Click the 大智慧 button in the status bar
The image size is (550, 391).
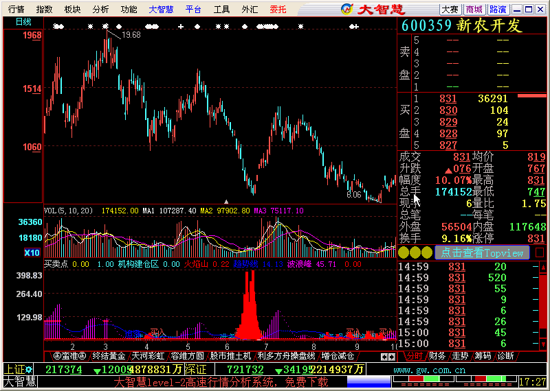pyautogui.click(x=20, y=381)
